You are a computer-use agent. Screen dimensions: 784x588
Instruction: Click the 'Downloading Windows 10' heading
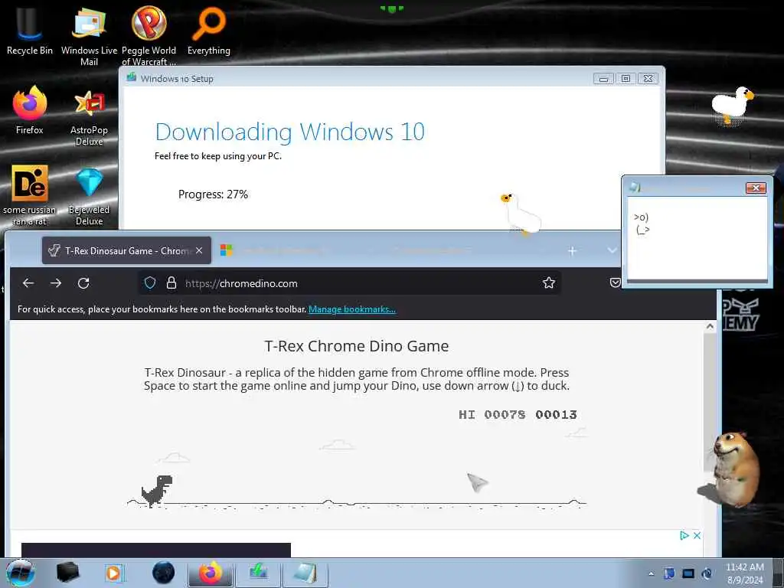[290, 132]
